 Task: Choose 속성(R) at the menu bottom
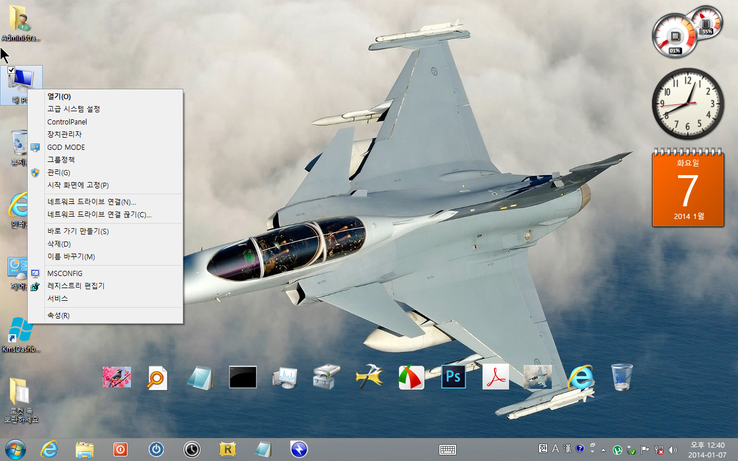[105, 315]
